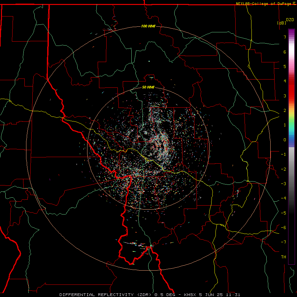Click the 0 value on color scale
Image resolution: width=297 pixels, height=297 pixels.
[285, 140]
